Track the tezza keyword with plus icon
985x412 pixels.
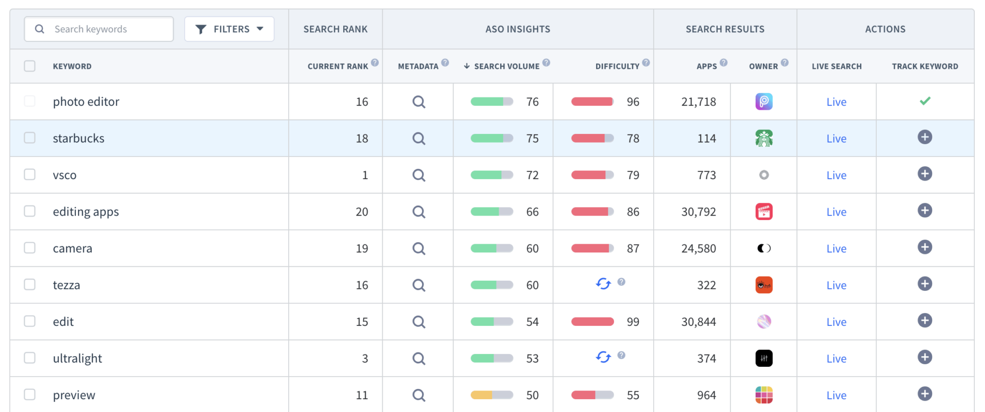[924, 284]
